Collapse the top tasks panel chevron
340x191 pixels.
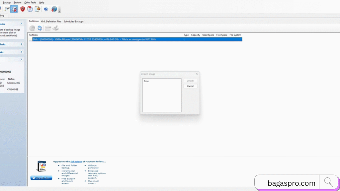(x=22, y=24)
